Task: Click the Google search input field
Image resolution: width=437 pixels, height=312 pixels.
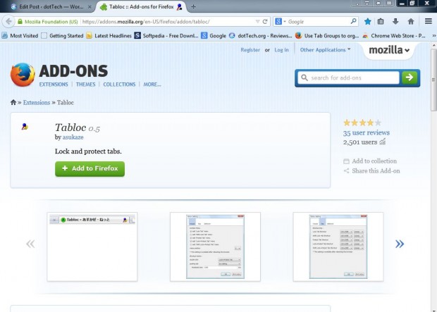Action: (318, 21)
